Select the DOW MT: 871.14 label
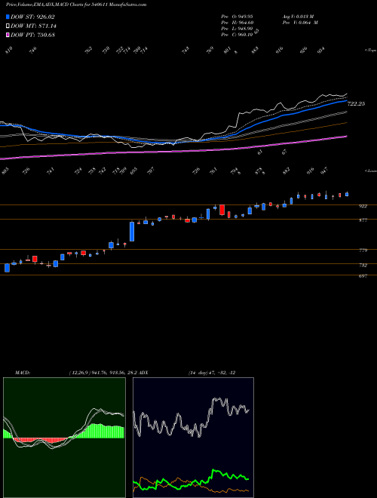 click(33, 26)
